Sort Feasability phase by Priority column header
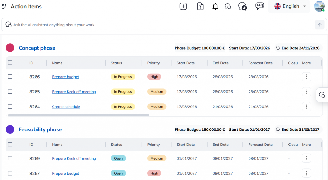The width and height of the screenshot is (328, 180). (x=153, y=145)
